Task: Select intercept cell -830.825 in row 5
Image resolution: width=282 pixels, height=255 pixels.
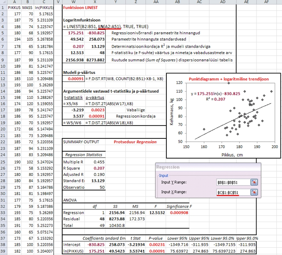Action: (x=95, y=33)
